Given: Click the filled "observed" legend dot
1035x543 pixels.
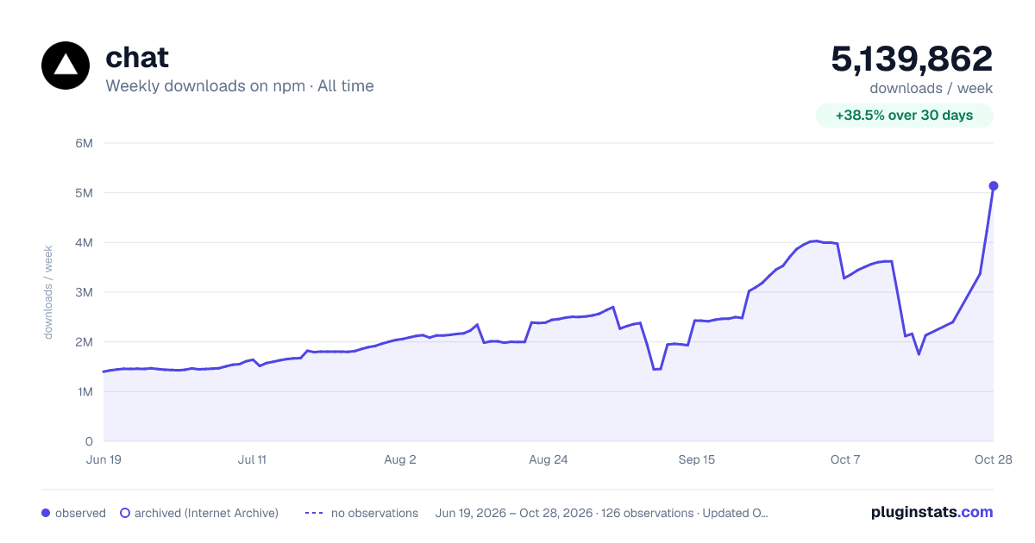Looking at the screenshot, I should (46, 513).
